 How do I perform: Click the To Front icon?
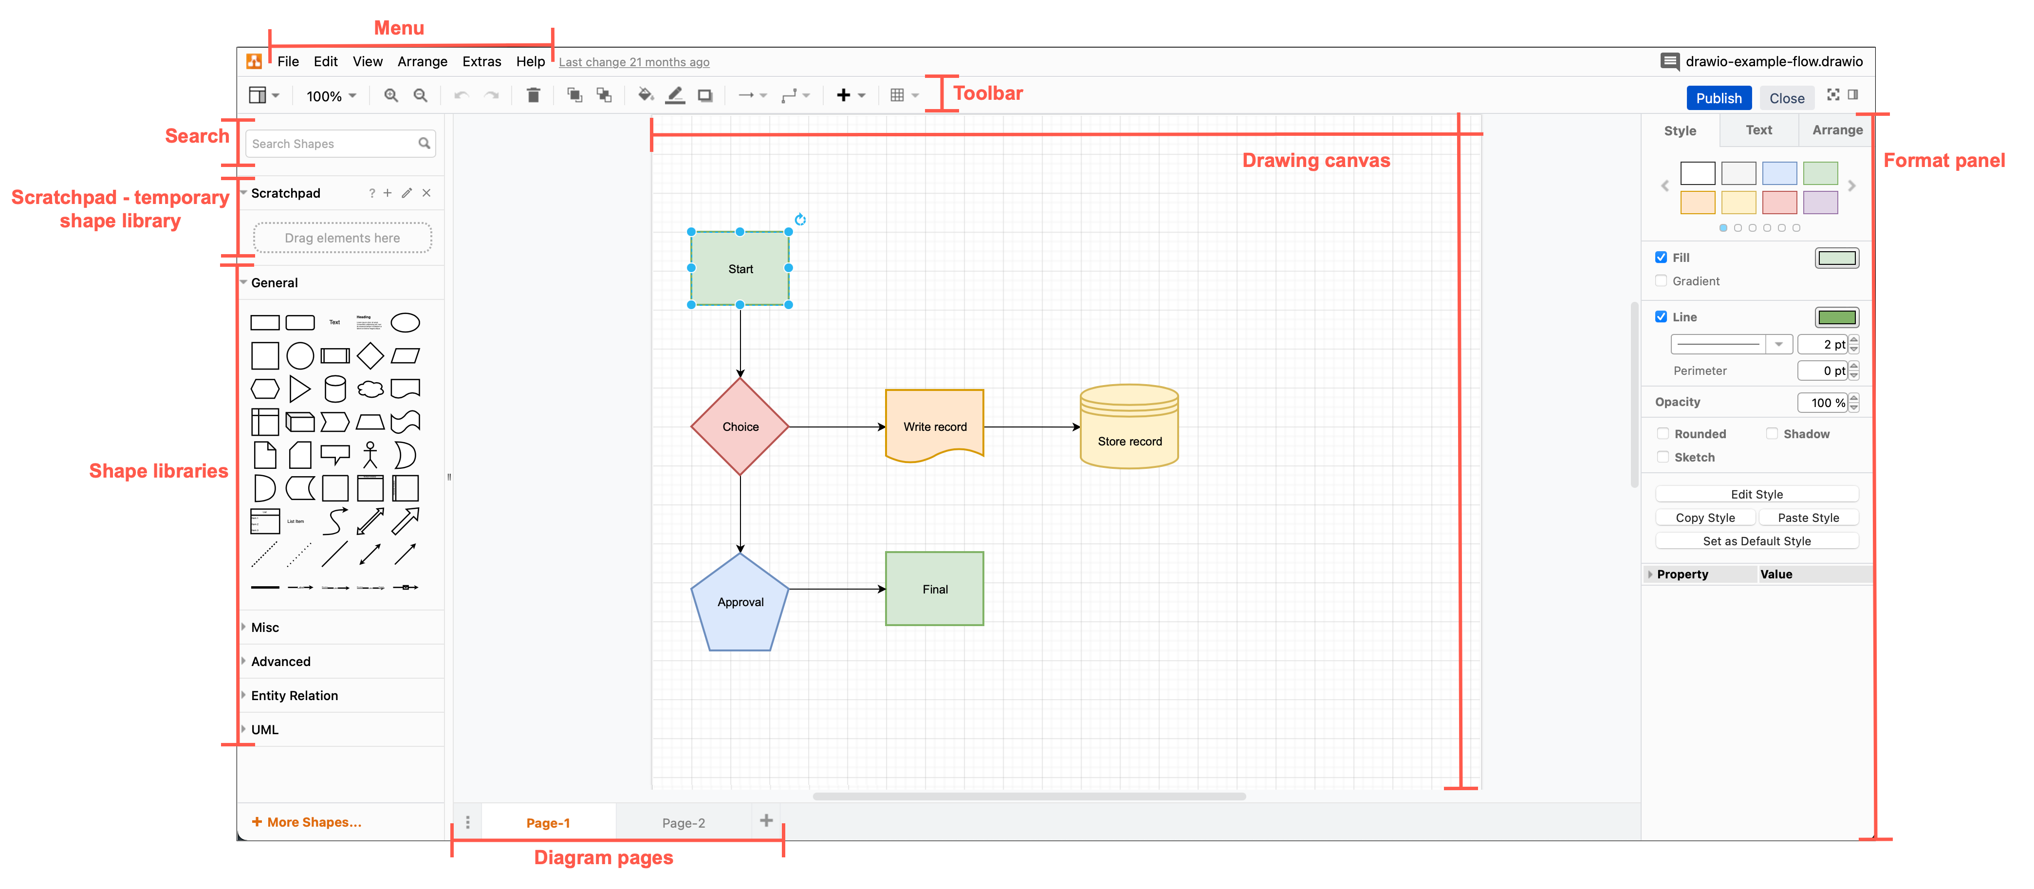click(575, 95)
